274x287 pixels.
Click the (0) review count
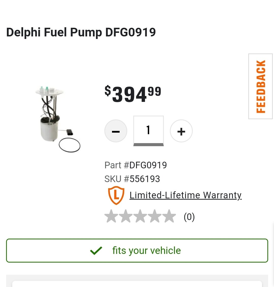pyautogui.click(x=189, y=217)
